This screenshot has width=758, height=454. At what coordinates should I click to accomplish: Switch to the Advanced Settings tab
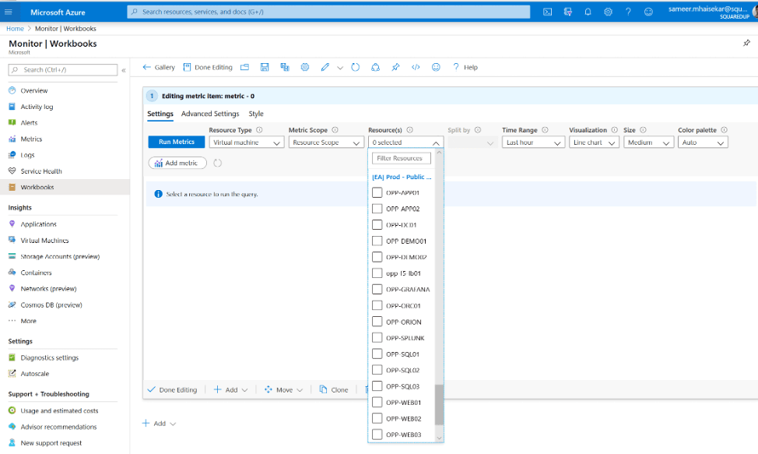(210, 114)
